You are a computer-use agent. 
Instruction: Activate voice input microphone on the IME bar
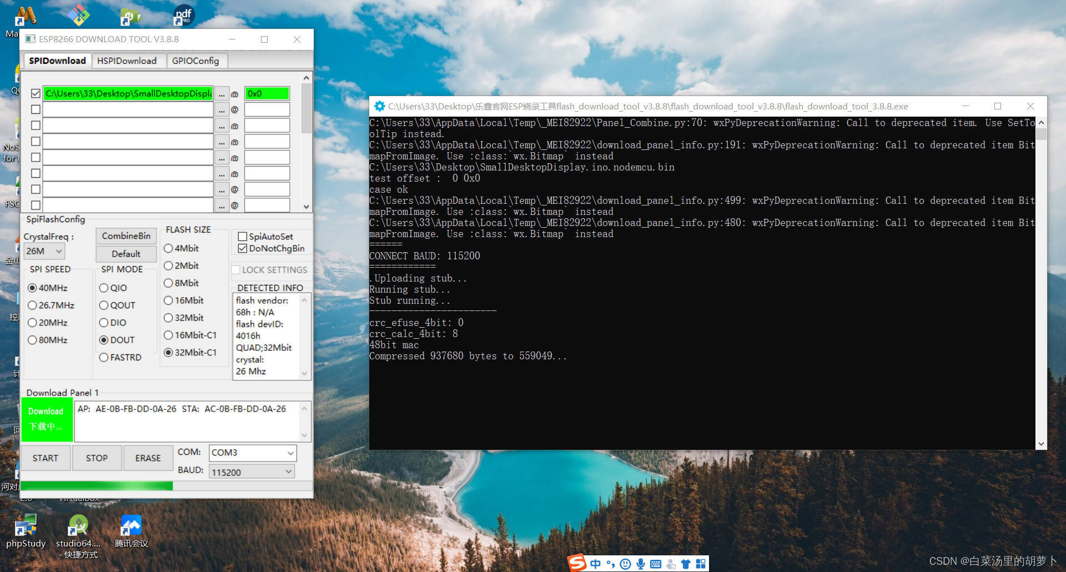641,564
